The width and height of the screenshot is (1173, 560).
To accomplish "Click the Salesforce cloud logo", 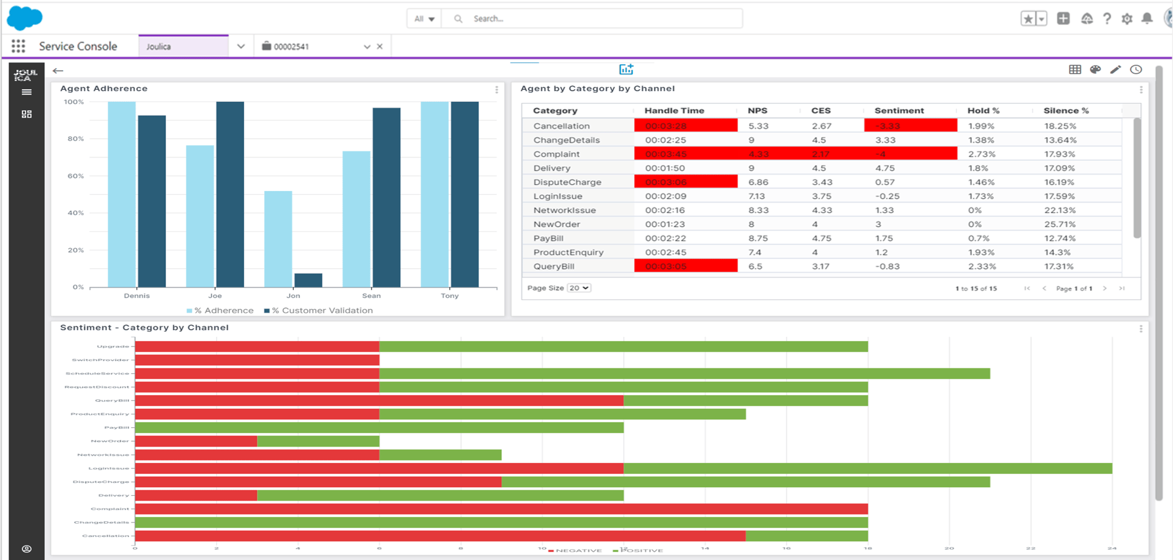I will click(24, 18).
